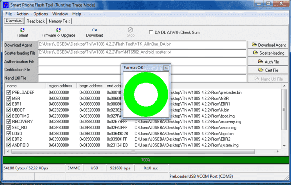Screen dimensions: 291x185
Task: Click the list scroll down arrow
Action: [x=284, y=146]
